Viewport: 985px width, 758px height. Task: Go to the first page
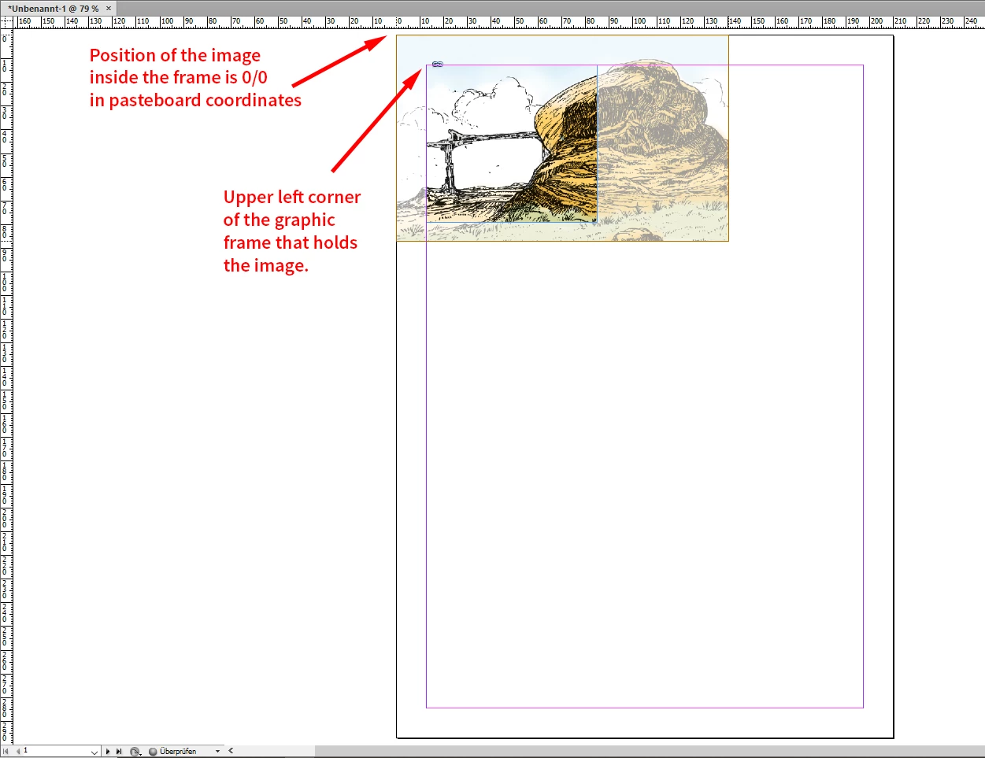(6, 751)
